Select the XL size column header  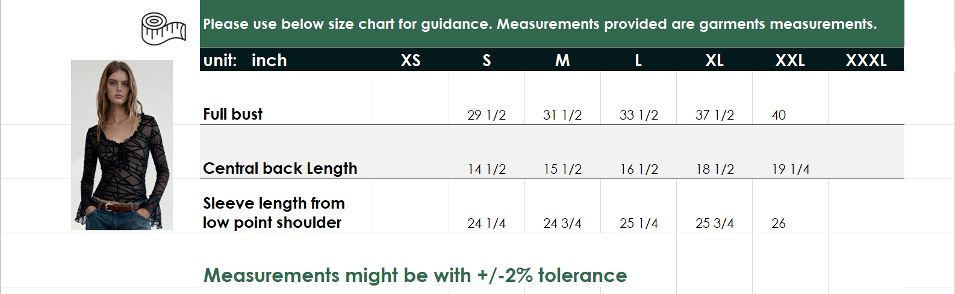(714, 60)
